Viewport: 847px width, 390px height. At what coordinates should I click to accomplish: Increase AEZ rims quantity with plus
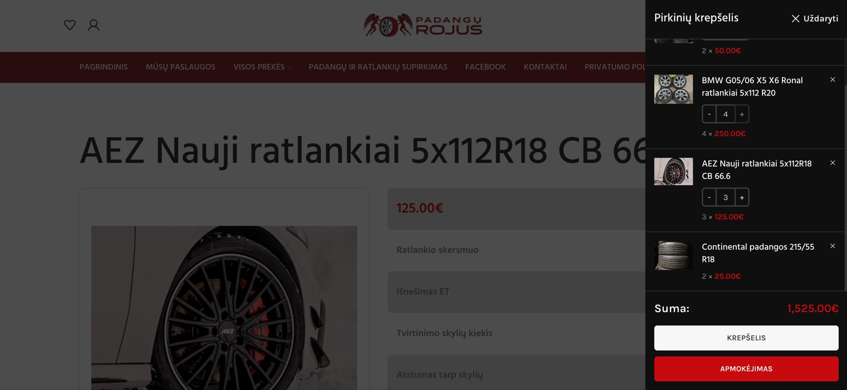pyautogui.click(x=742, y=197)
